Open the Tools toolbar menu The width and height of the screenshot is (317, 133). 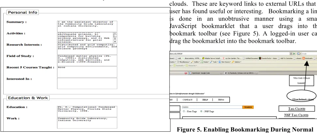point(214,62)
